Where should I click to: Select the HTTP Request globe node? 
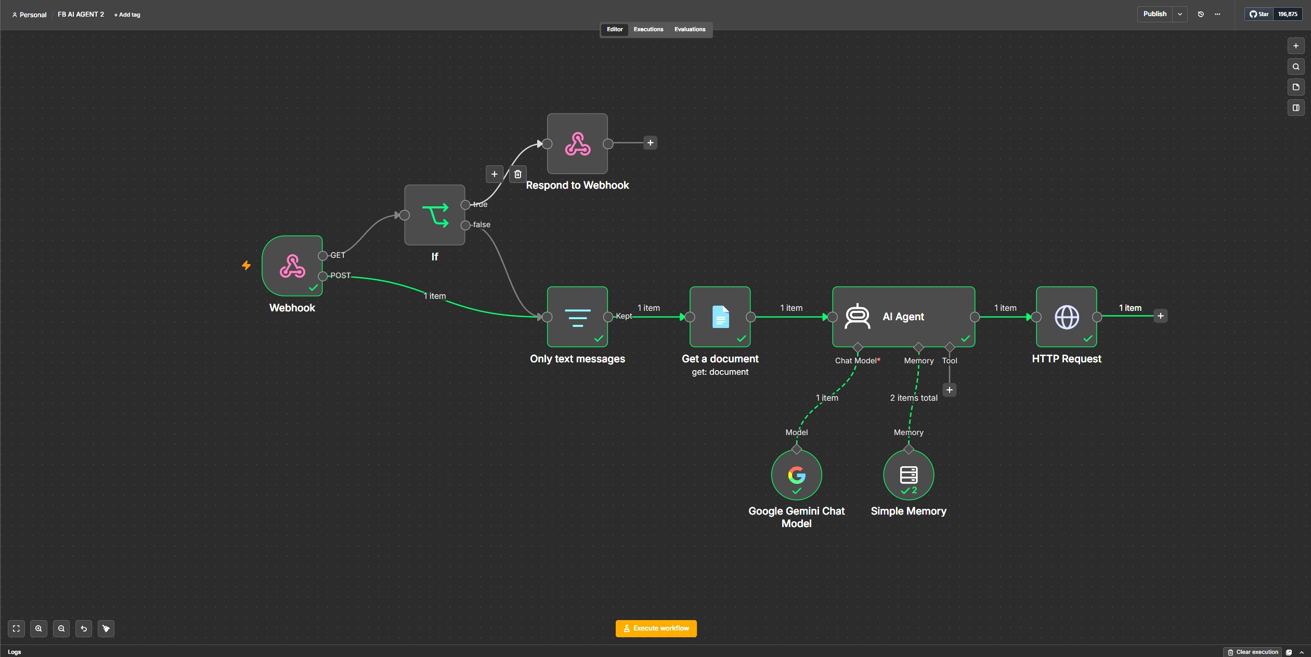[1066, 317]
